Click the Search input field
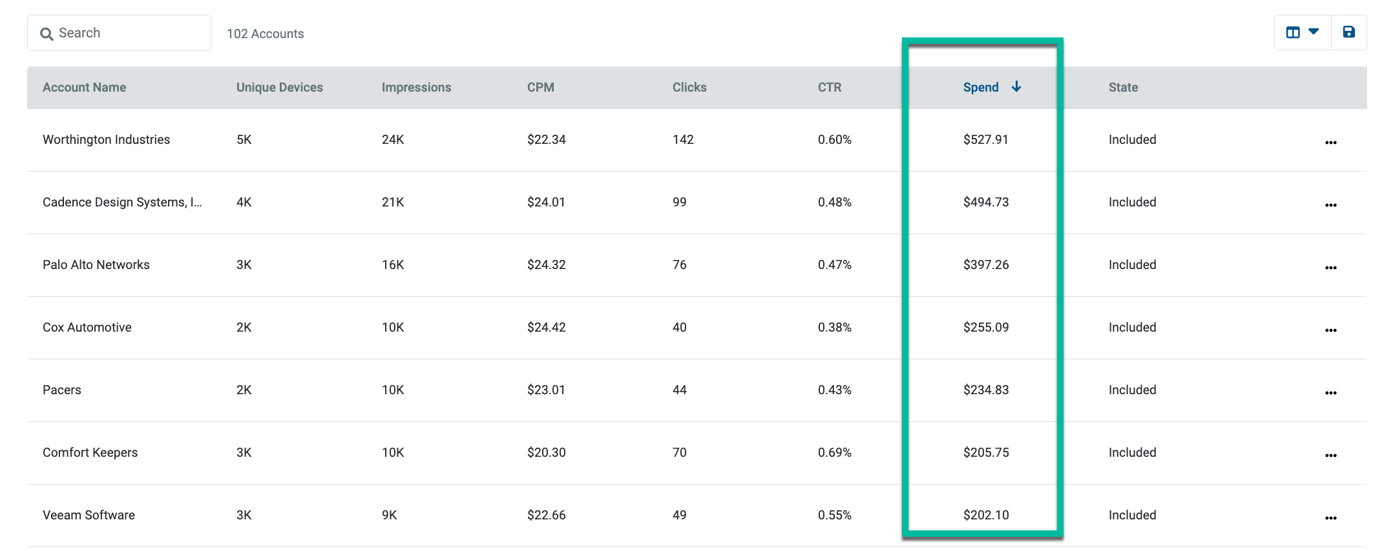 tap(119, 33)
